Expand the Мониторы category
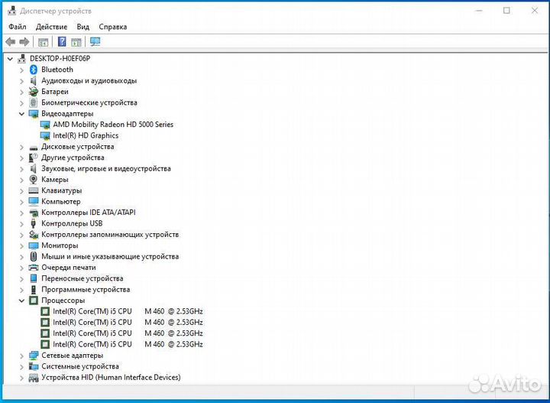Screen dimensions: 550x403 tap(21, 245)
